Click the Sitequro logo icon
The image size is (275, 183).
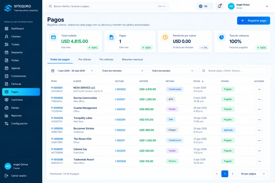tap(8, 8)
